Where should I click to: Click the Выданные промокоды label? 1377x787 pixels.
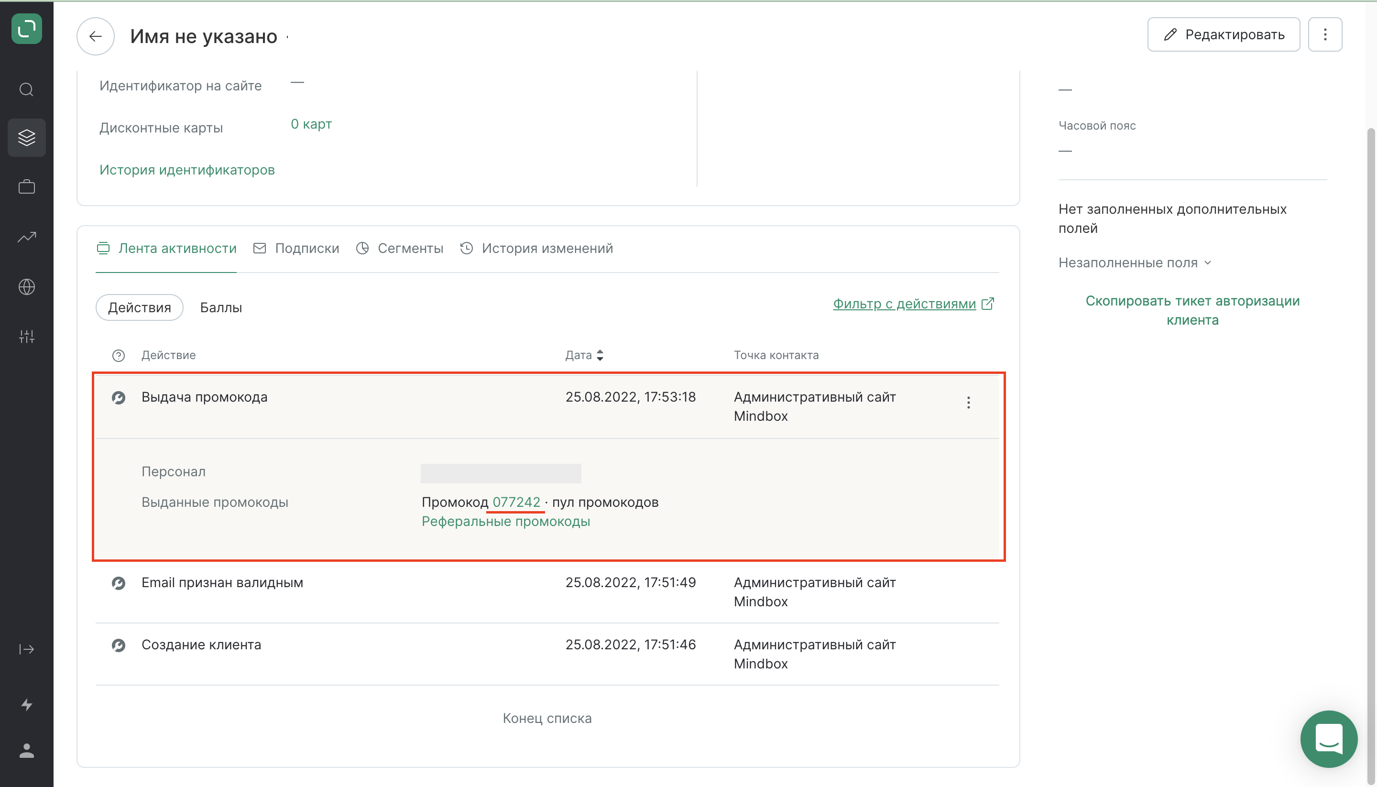coord(215,502)
